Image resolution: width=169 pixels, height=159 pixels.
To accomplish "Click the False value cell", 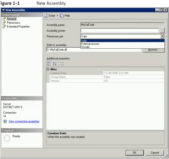I will [x=107, y=77].
